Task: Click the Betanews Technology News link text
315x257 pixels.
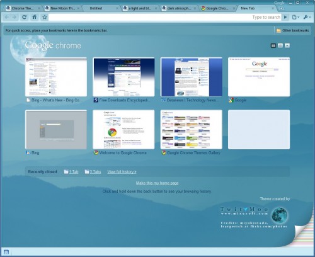Action: click(x=192, y=100)
